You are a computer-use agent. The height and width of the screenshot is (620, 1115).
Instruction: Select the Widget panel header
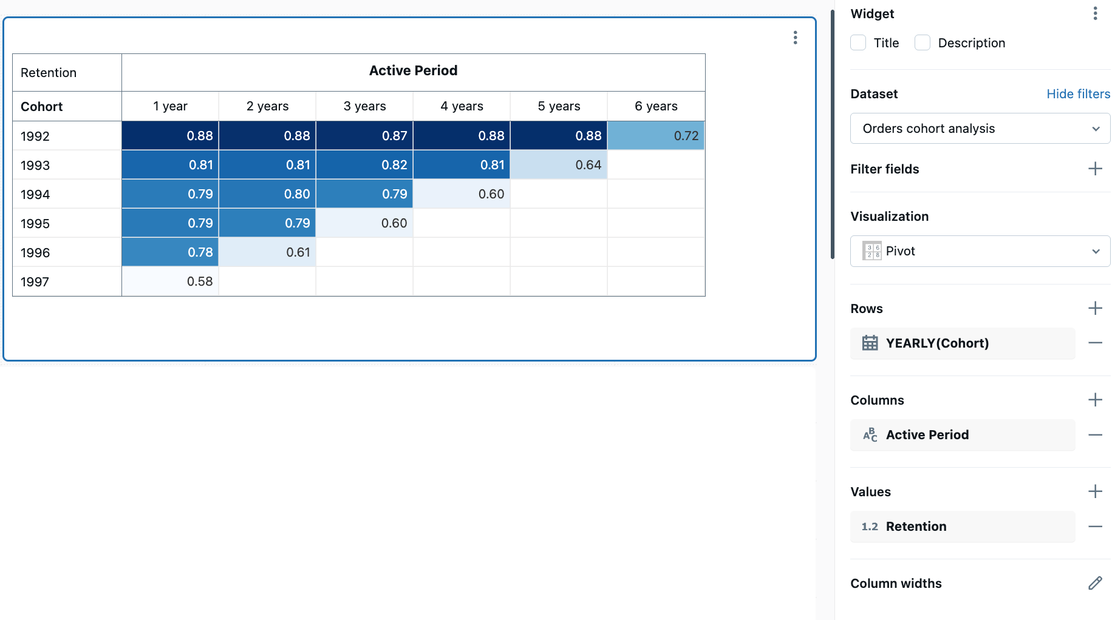[872, 13]
